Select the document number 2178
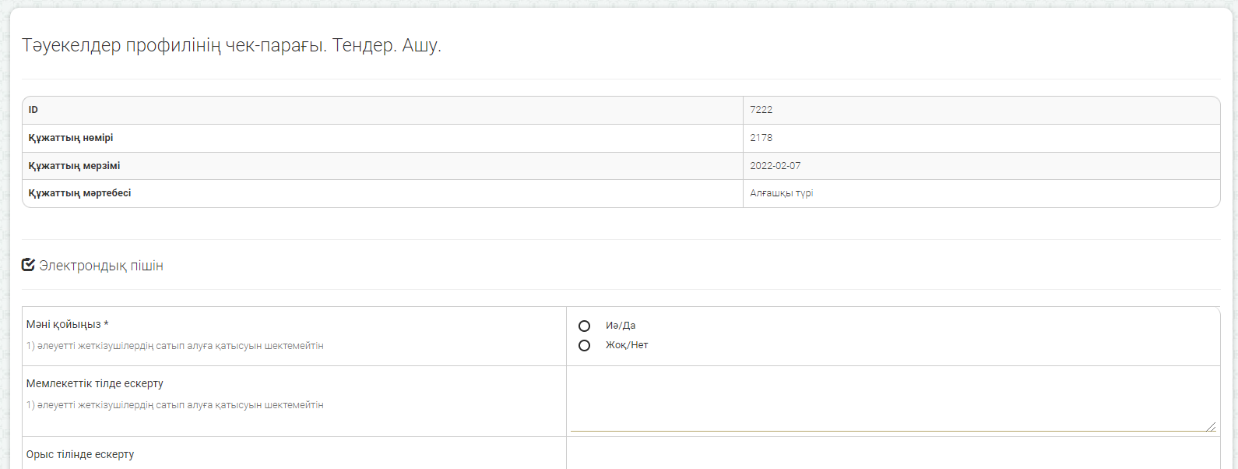The image size is (1238, 469). (761, 138)
